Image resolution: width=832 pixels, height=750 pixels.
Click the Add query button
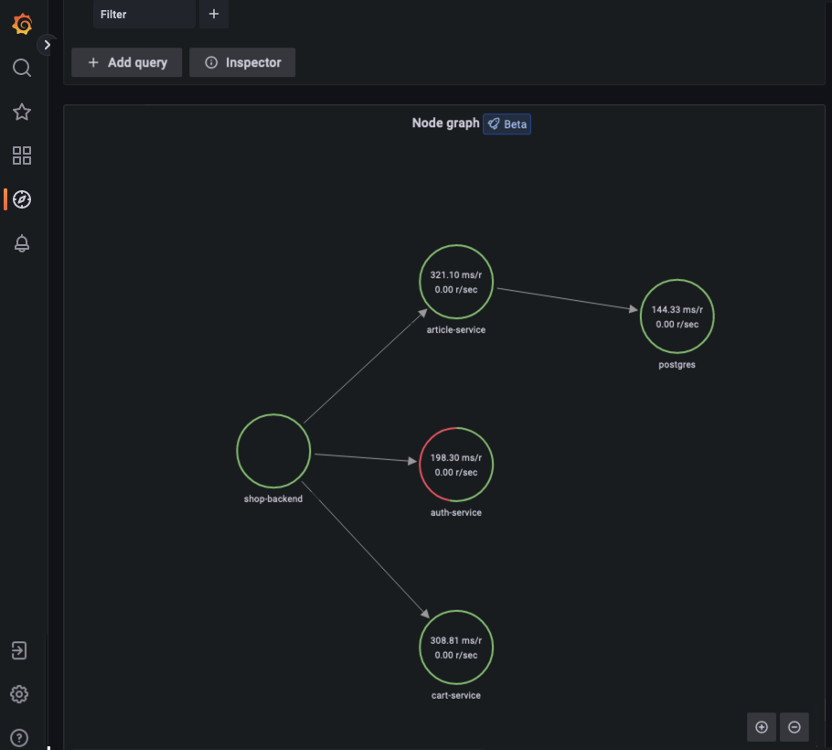pyautogui.click(x=126, y=62)
